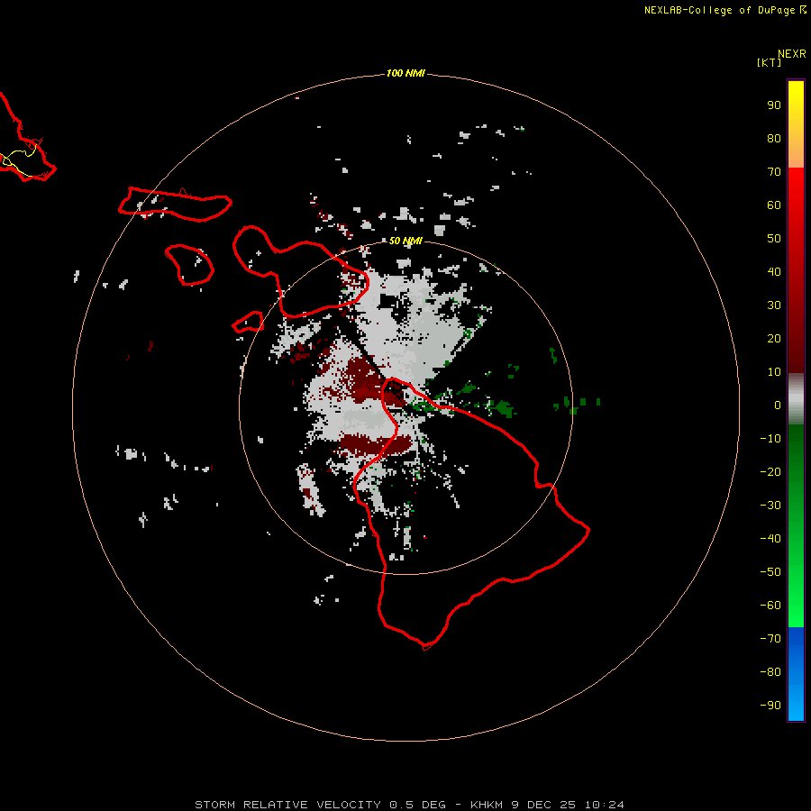Click the NEXR label above color scale
This screenshot has width=811, height=811.
pos(792,54)
